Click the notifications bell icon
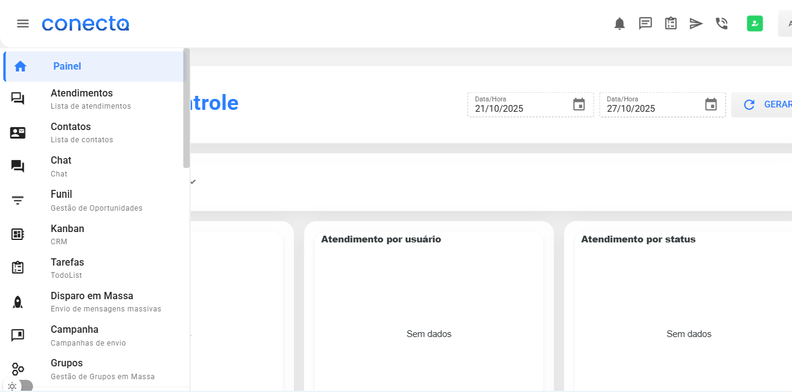The width and height of the screenshot is (792, 392). pos(619,24)
